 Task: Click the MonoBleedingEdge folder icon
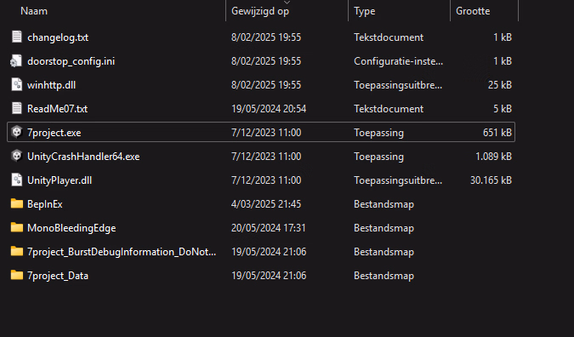click(16, 227)
